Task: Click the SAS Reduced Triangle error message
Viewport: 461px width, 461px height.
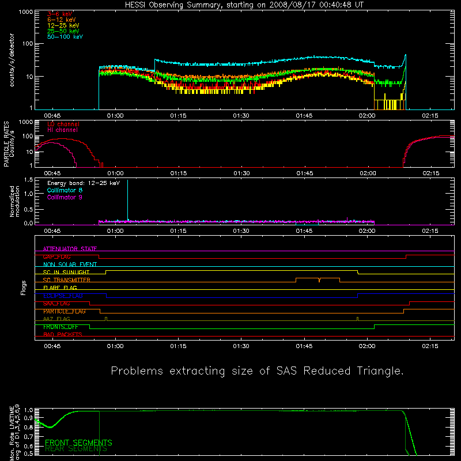Action: pos(257,371)
